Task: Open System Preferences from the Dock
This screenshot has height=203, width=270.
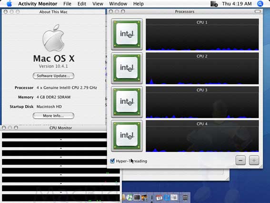Action: (x=174, y=197)
